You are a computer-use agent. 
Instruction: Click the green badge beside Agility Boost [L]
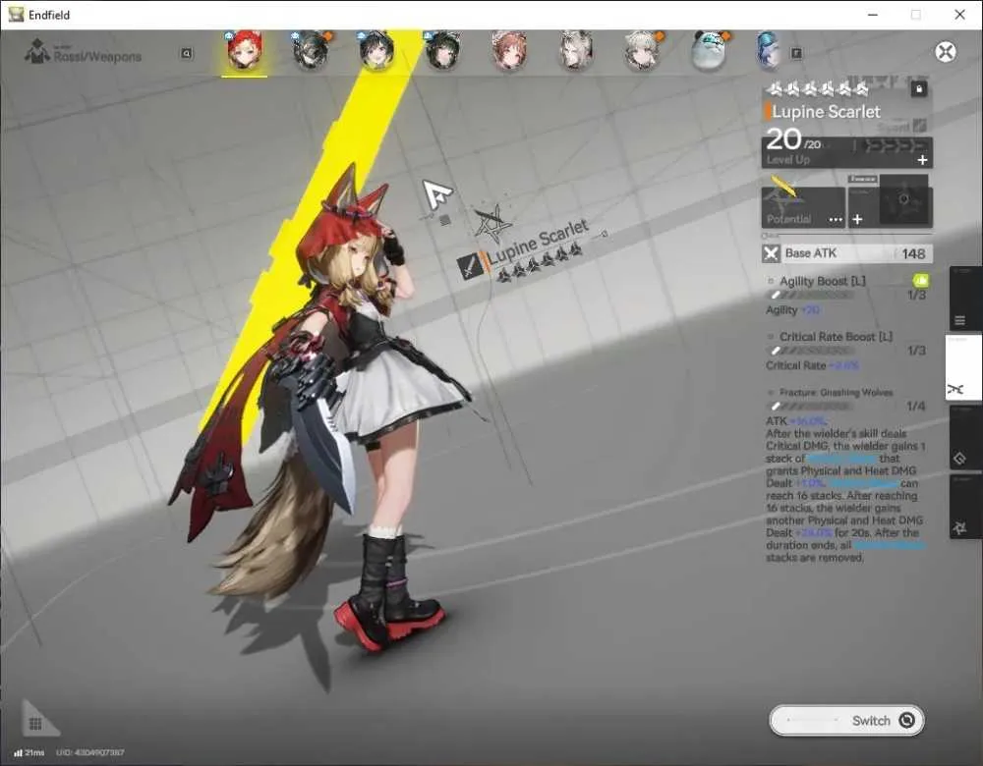[921, 280]
